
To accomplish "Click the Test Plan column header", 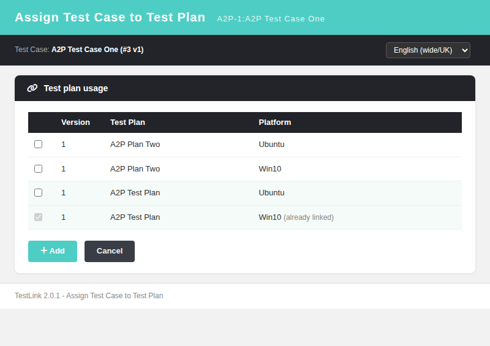I will [127, 122].
